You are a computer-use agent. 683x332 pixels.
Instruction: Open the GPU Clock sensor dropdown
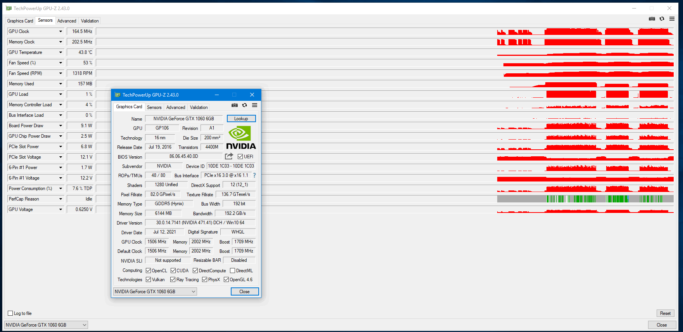pyautogui.click(x=61, y=31)
